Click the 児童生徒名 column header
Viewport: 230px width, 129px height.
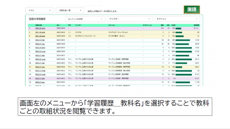click(x=39, y=25)
